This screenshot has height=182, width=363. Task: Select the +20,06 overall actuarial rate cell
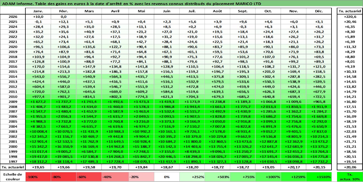click(x=350, y=167)
